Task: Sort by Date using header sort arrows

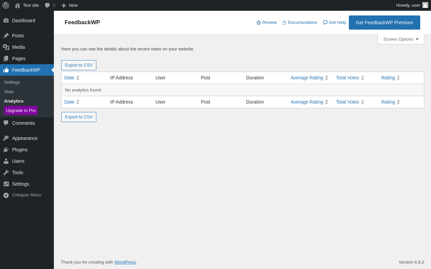Action: tap(78, 78)
